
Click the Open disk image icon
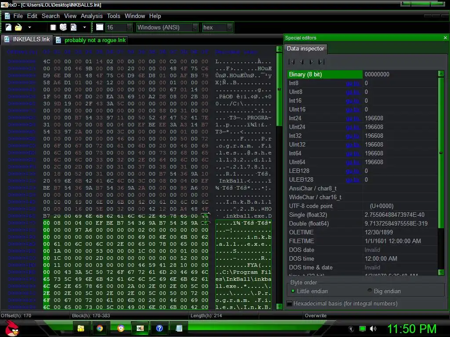click(x=74, y=27)
